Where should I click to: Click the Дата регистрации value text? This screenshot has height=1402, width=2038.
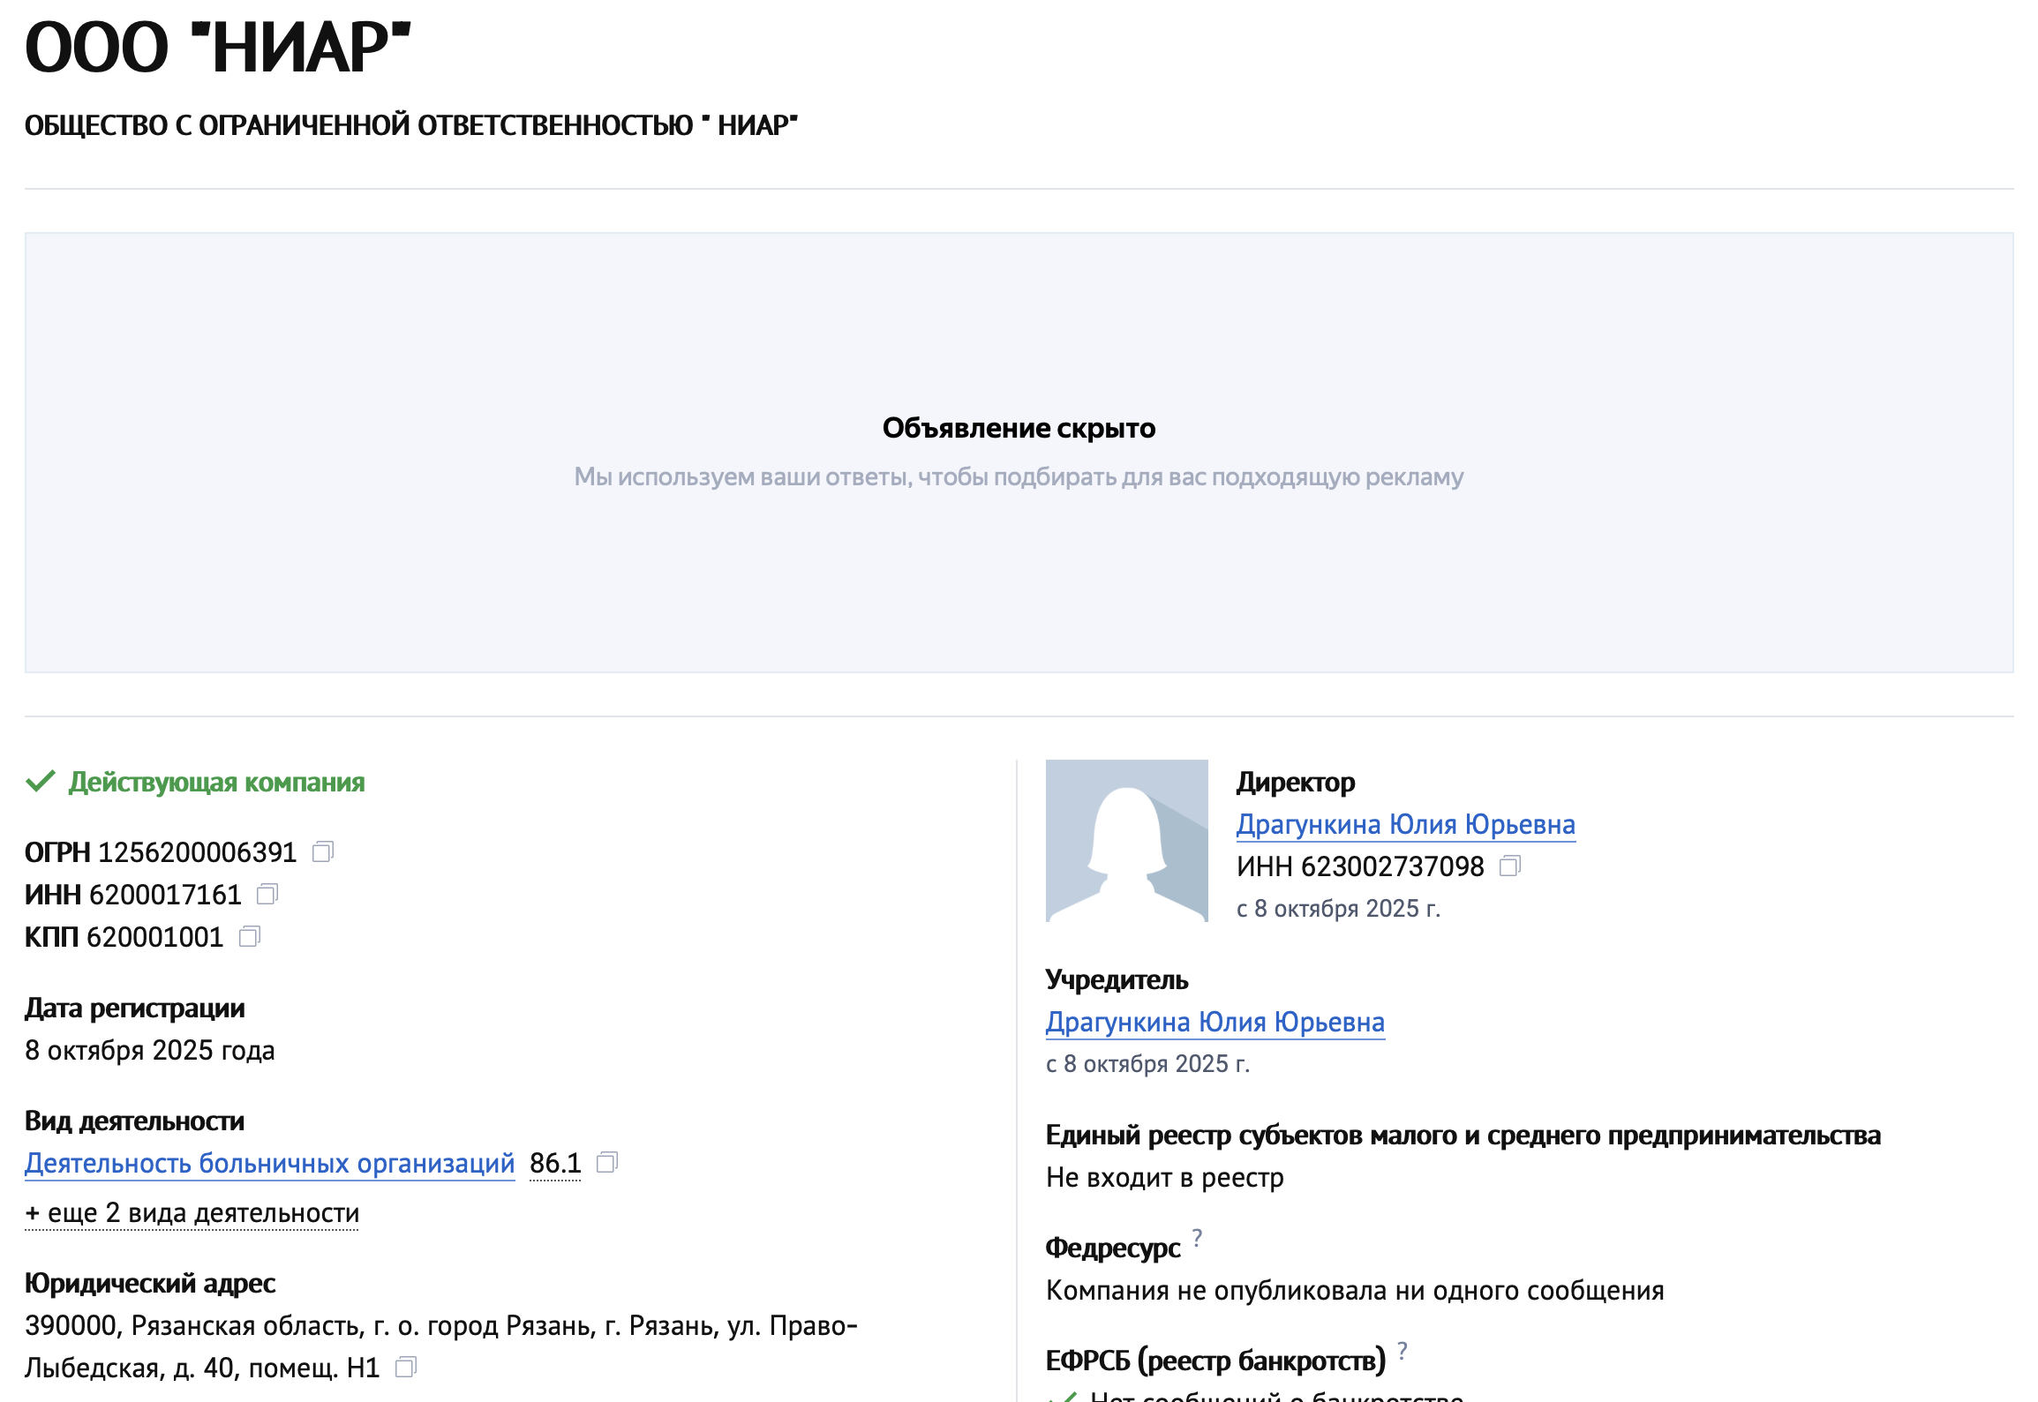pyautogui.click(x=150, y=1050)
